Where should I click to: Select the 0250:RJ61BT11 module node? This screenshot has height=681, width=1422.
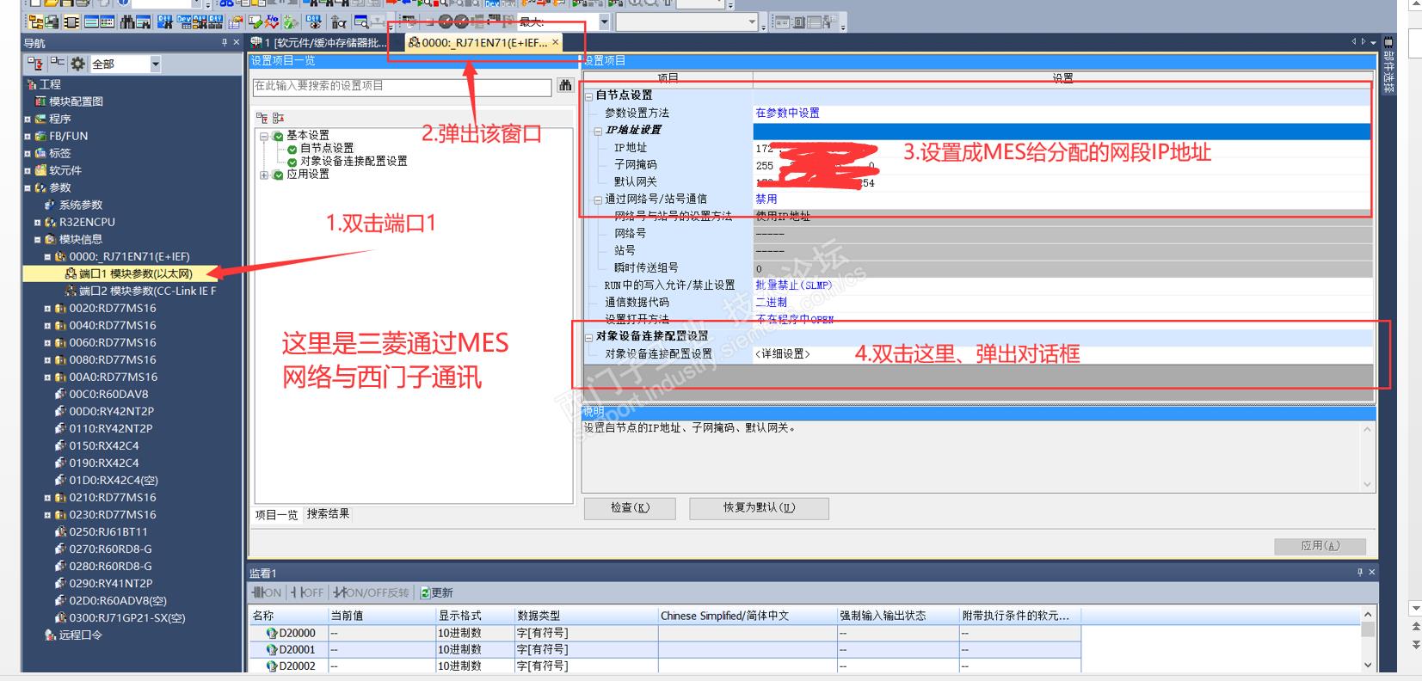tap(102, 531)
